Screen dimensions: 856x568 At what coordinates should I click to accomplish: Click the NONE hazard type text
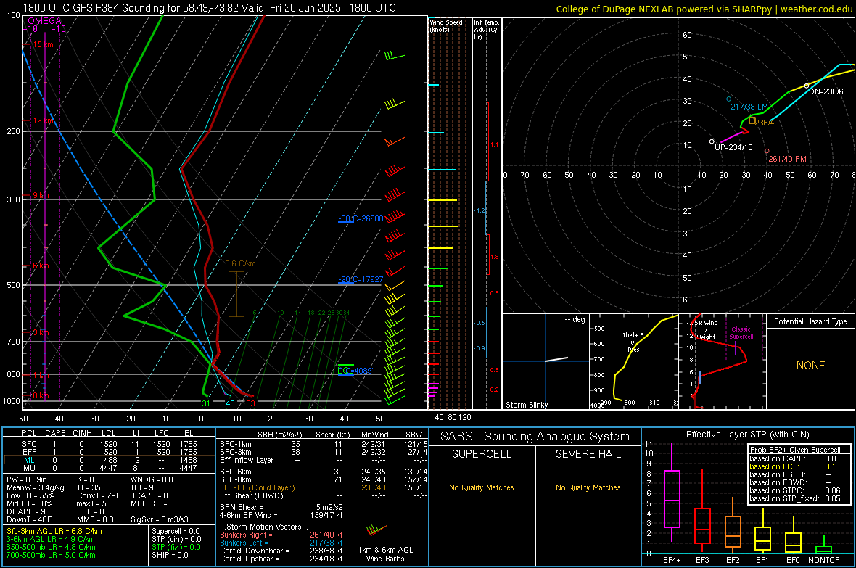tap(811, 366)
